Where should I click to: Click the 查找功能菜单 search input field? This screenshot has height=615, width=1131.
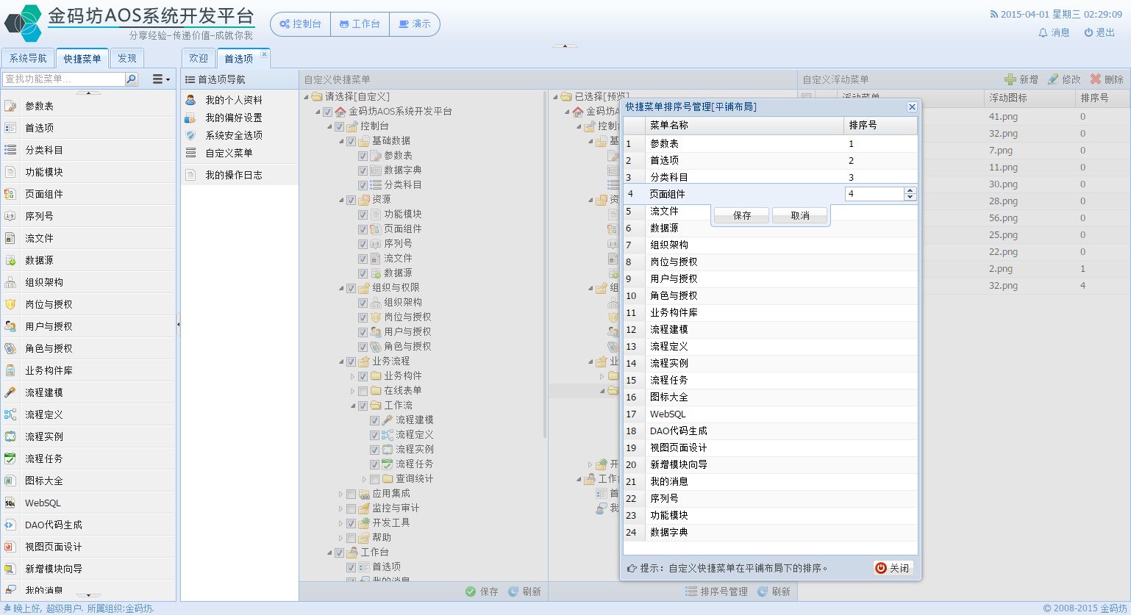coord(63,79)
